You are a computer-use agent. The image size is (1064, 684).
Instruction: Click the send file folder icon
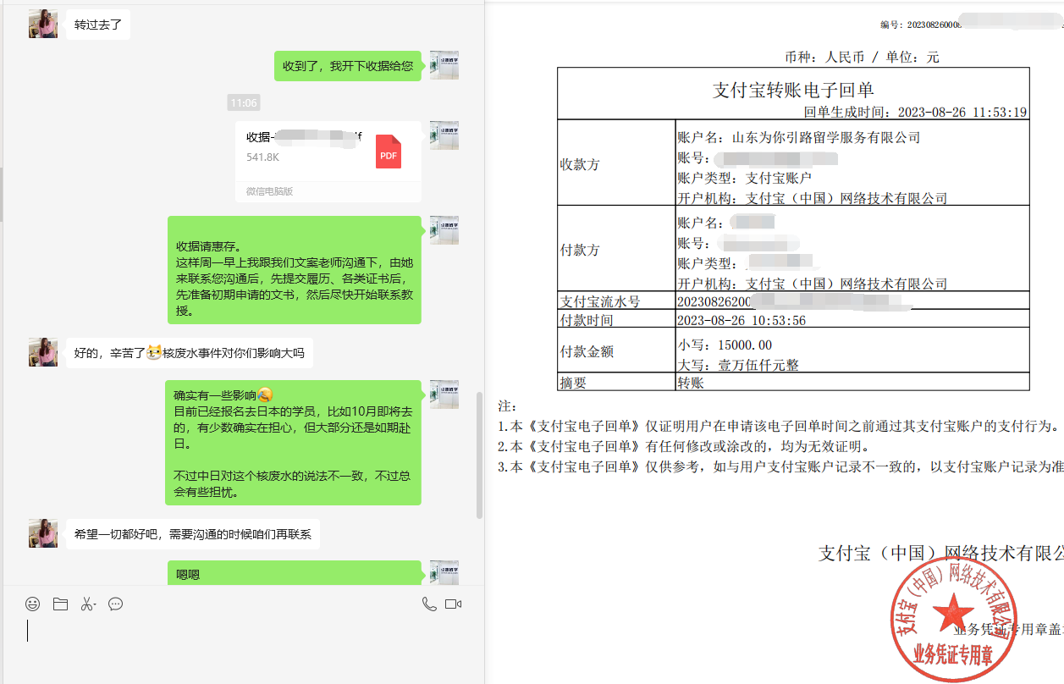[x=60, y=604]
